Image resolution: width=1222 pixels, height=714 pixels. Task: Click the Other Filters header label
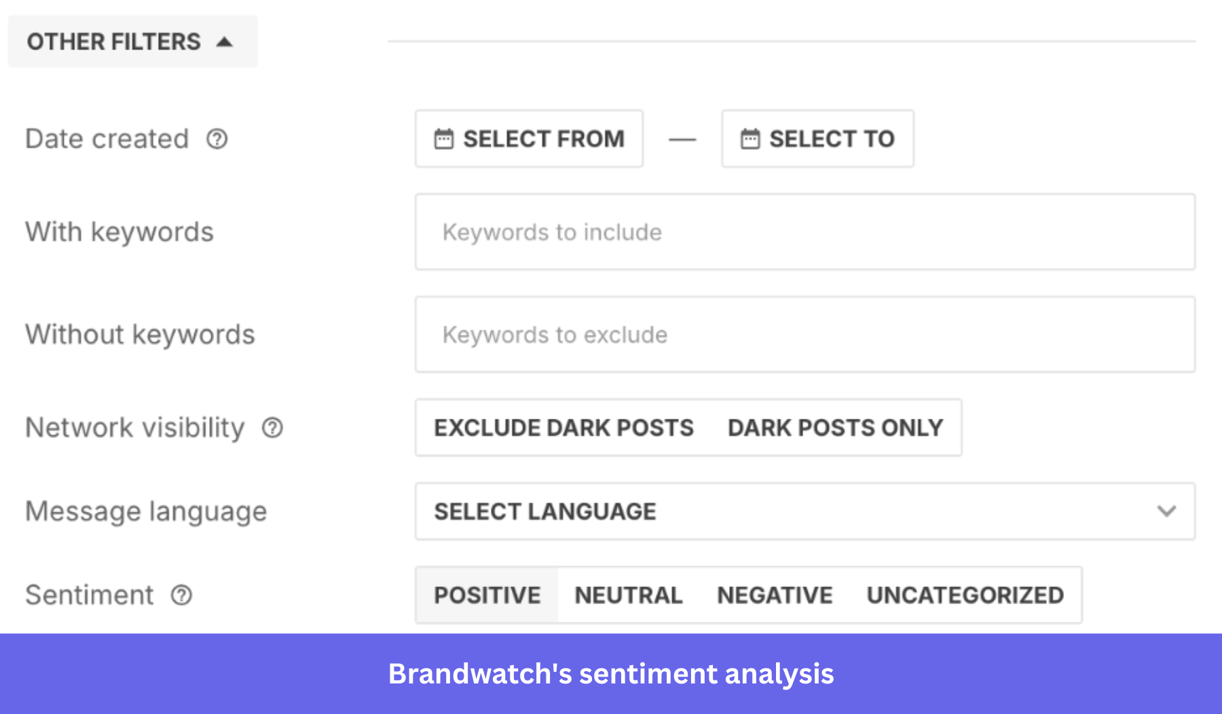click(113, 41)
